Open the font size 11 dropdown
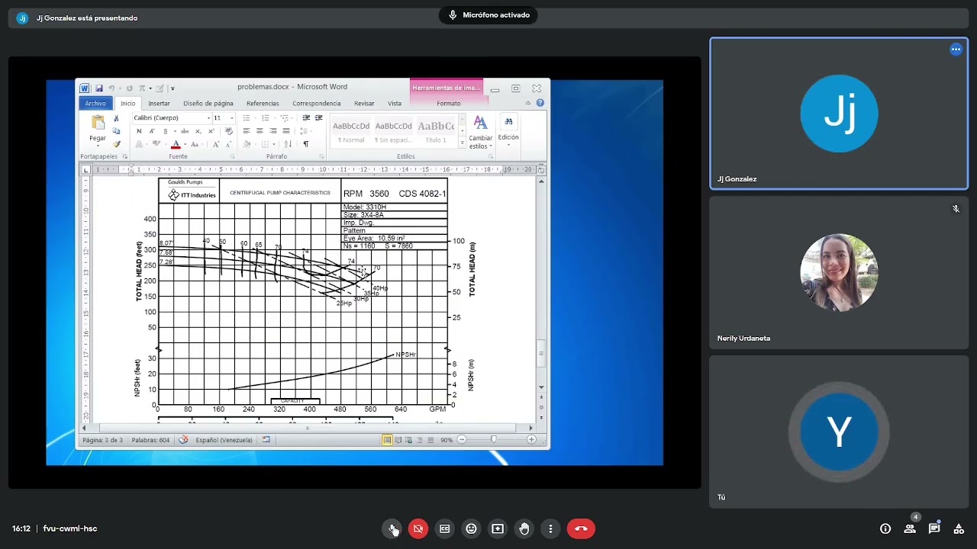This screenshot has height=549, width=977. click(232, 118)
